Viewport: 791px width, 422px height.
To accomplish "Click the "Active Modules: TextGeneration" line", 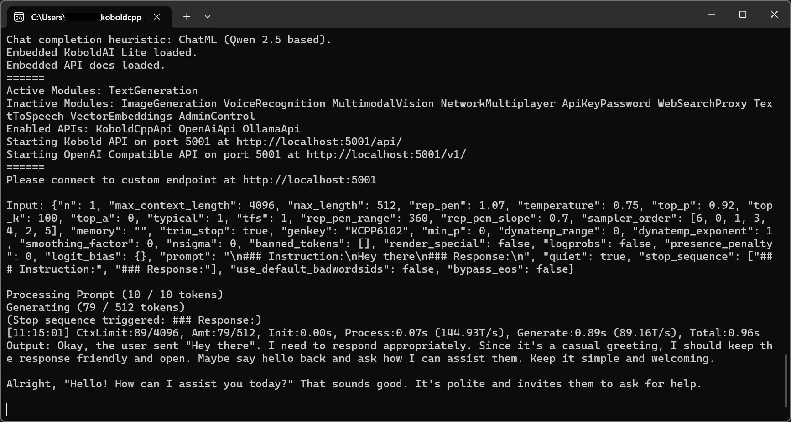I will pos(102,91).
